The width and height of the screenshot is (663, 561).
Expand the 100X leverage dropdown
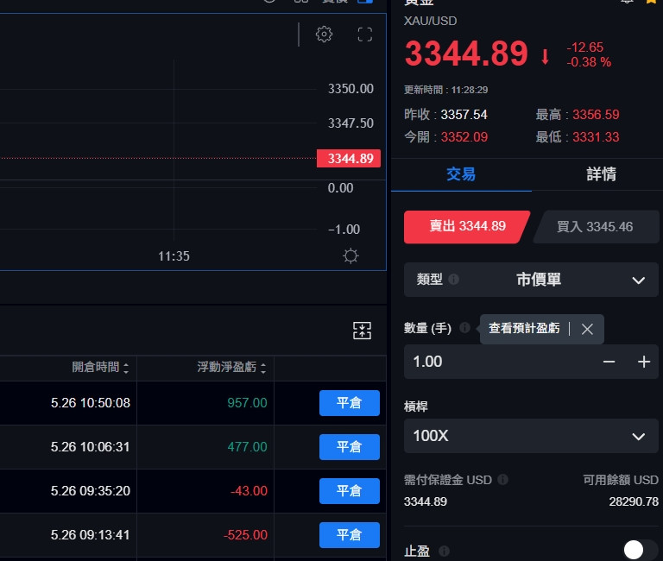tap(531, 436)
